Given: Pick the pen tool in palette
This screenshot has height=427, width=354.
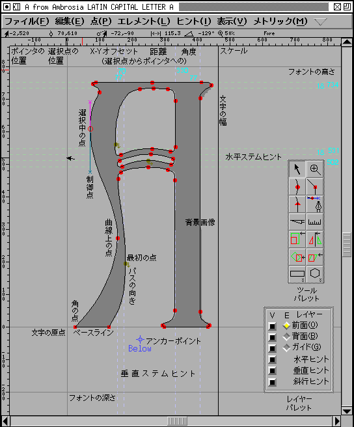Looking at the screenshot, I should coord(315,204).
